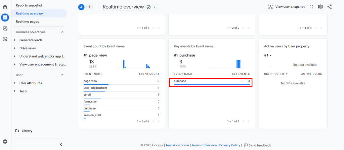This screenshot has width=344, height=150.
Task: Select purchase row in Event count card
Action: click(x=121, y=108)
